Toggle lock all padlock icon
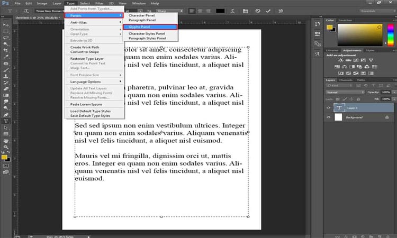 tap(358, 99)
